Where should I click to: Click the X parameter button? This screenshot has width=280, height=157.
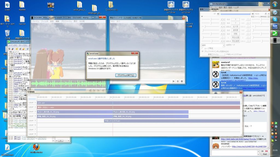click(x=235, y=19)
